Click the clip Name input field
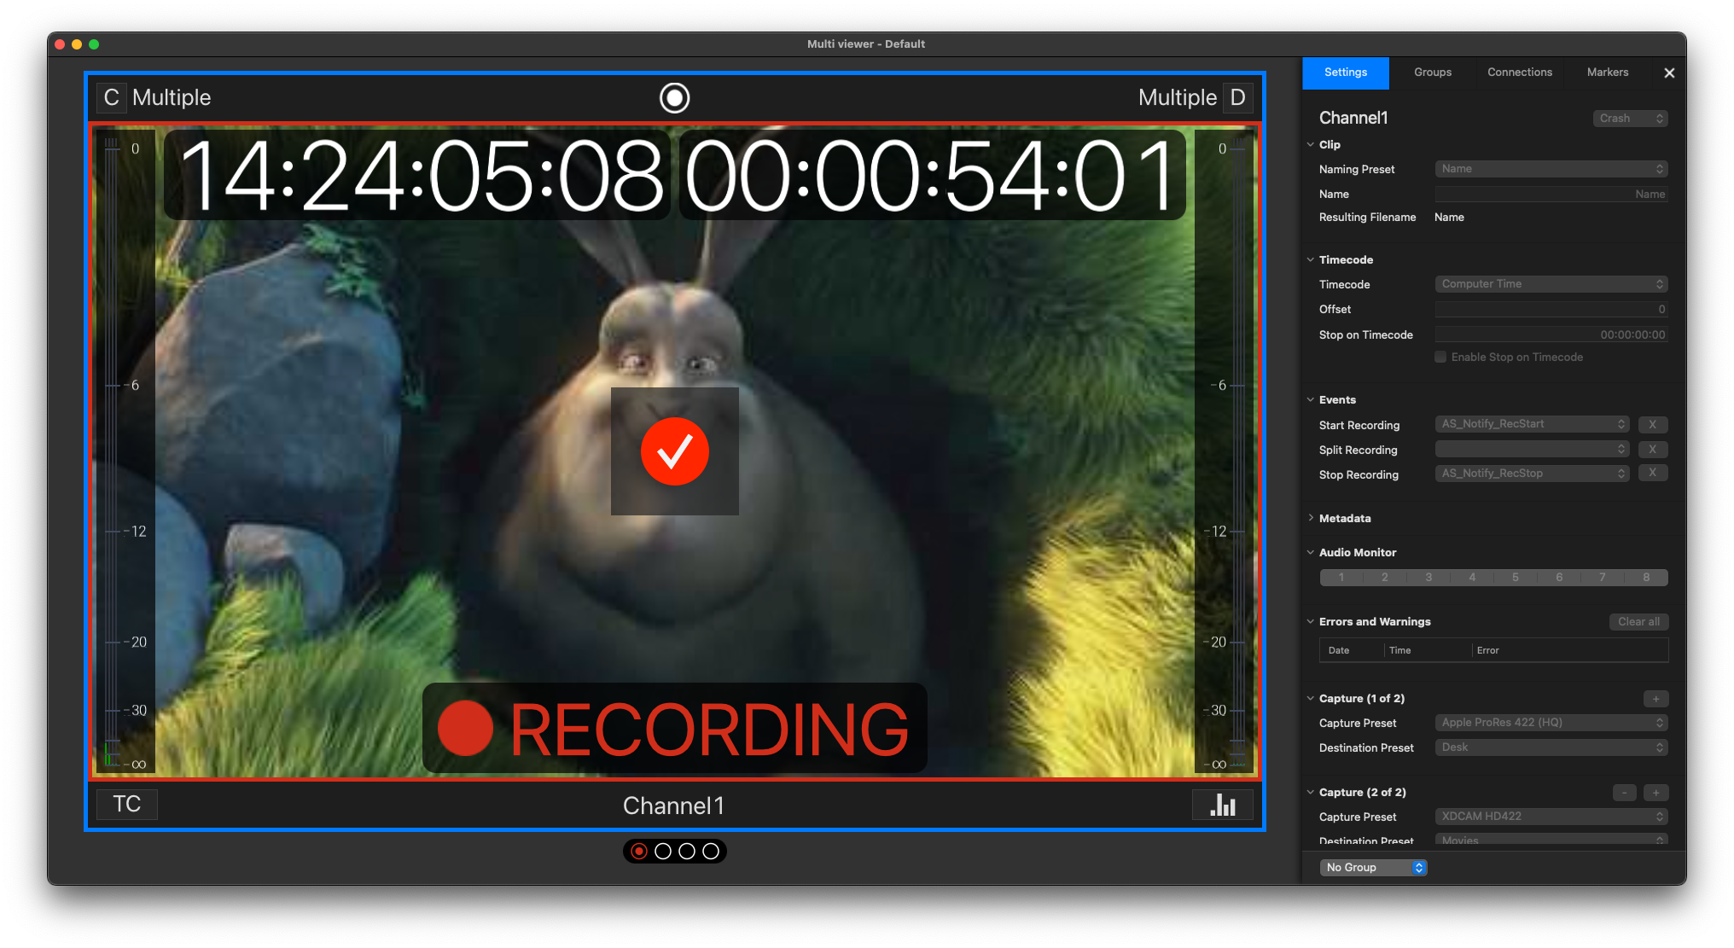This screenshot has width=1734, height=948. (x=1551, y=194)
